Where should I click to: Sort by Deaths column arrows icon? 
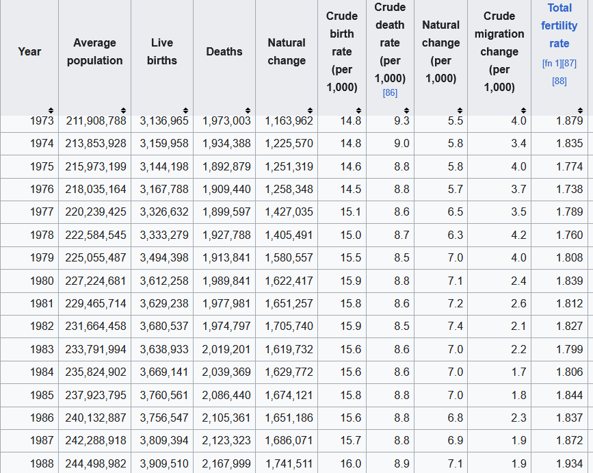tap(248, 110)
